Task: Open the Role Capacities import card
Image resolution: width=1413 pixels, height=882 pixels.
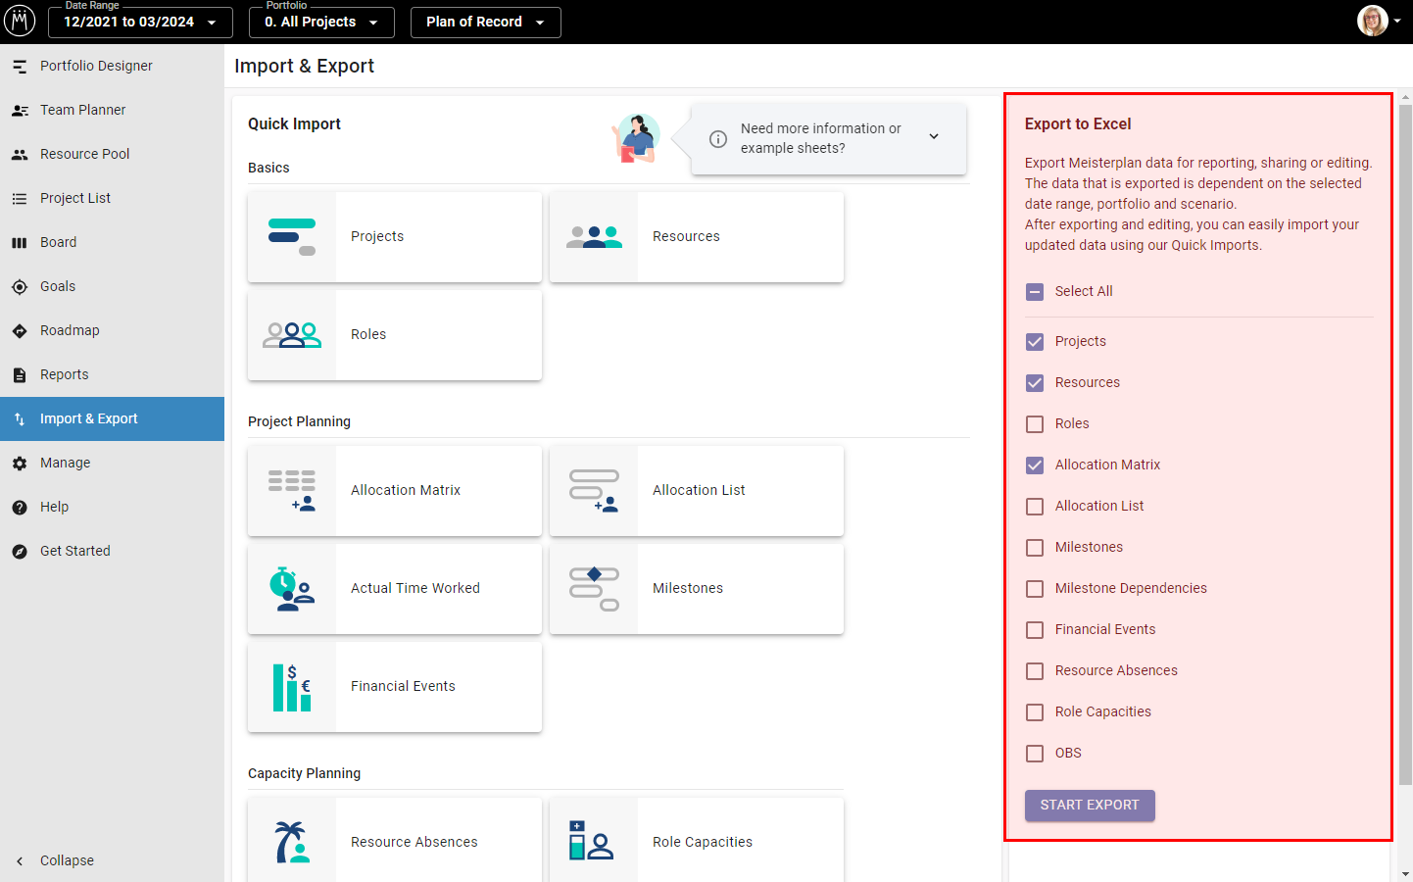Action: pyautogui.click(x=697, y=840)
